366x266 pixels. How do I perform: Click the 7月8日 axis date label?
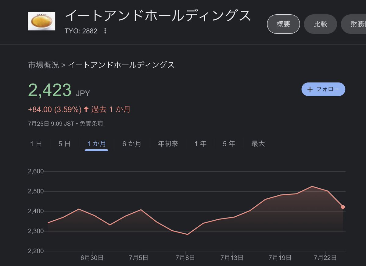pos(185,258)
